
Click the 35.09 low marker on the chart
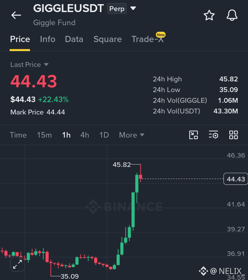pos(70,276)
